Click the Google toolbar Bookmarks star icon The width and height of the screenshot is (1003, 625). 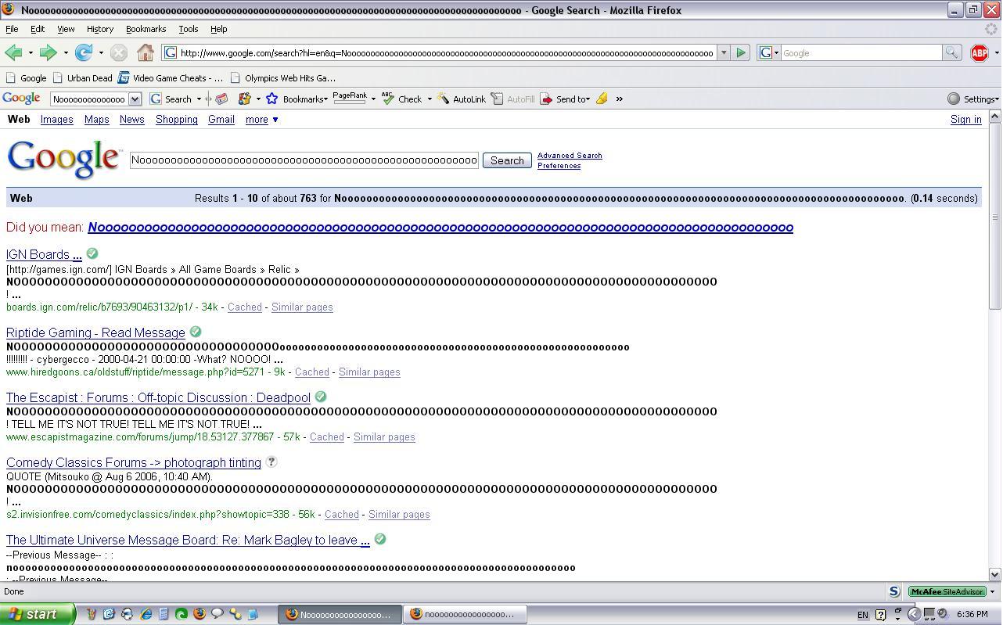[x=271, y=99]
